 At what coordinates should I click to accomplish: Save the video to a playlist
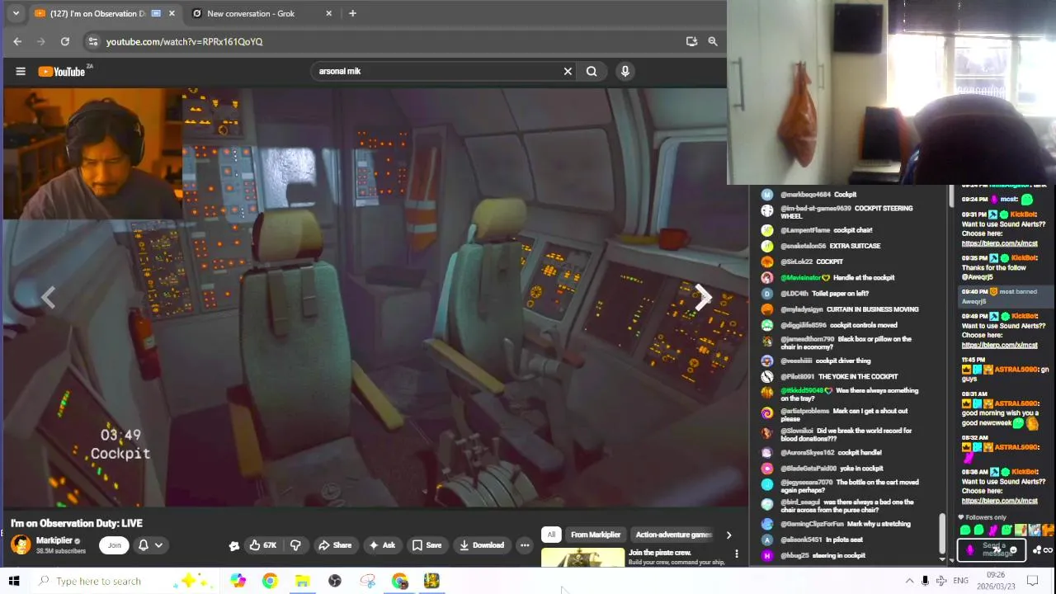[x=427, y=545]
